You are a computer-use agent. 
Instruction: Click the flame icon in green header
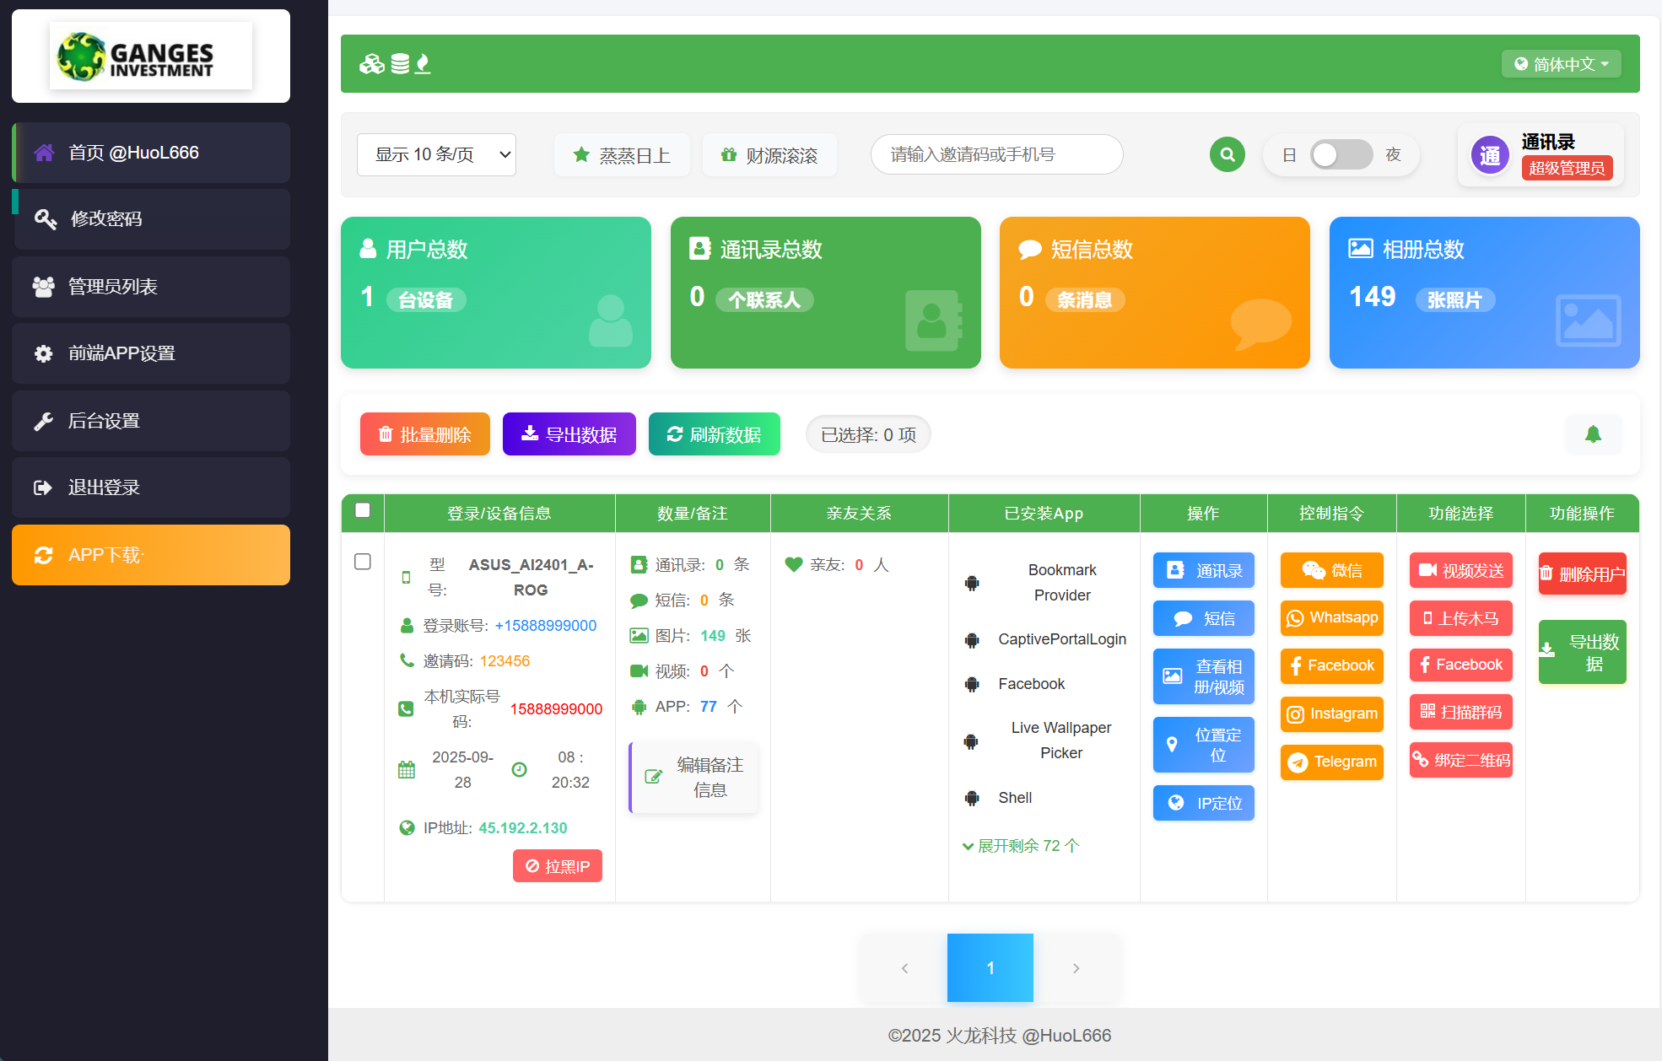click(423, 64)
